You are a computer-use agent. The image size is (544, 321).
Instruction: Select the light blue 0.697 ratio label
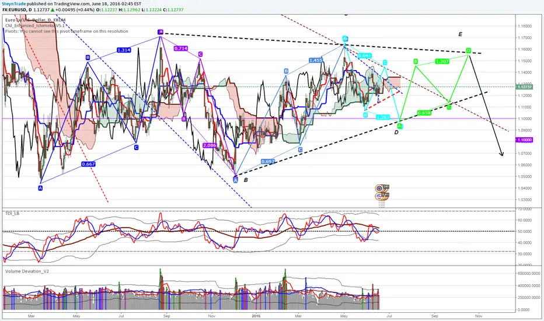(268, 161)
